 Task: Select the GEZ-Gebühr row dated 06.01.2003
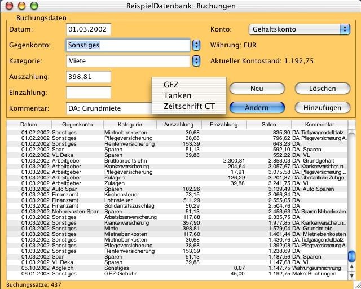[177, 274]
